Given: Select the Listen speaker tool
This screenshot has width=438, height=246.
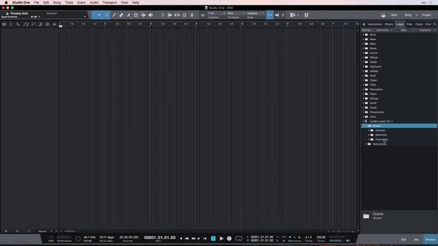Looking at the screenshot, I should pyautogui.click(x=151, y=15).
